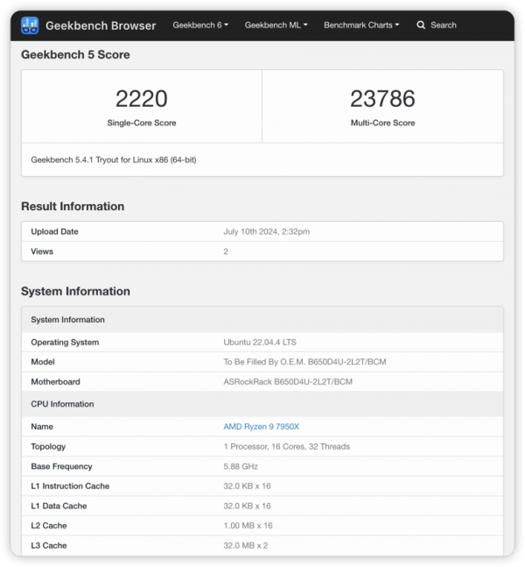Image resolution: width=525 pixels, height=567 pixels.
Task: Click the single-core score 2220
Action: pos(141,98)
